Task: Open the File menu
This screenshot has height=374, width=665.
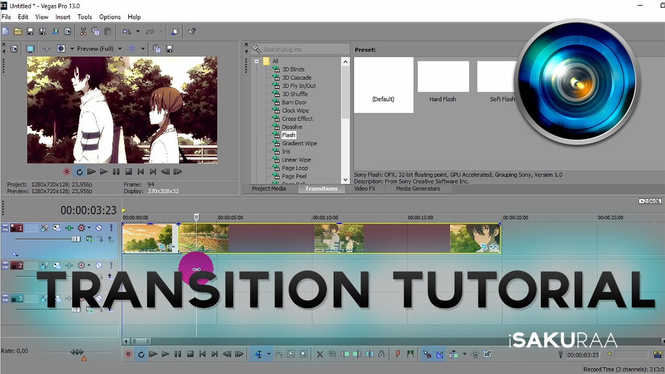Action: coord(6,17)
